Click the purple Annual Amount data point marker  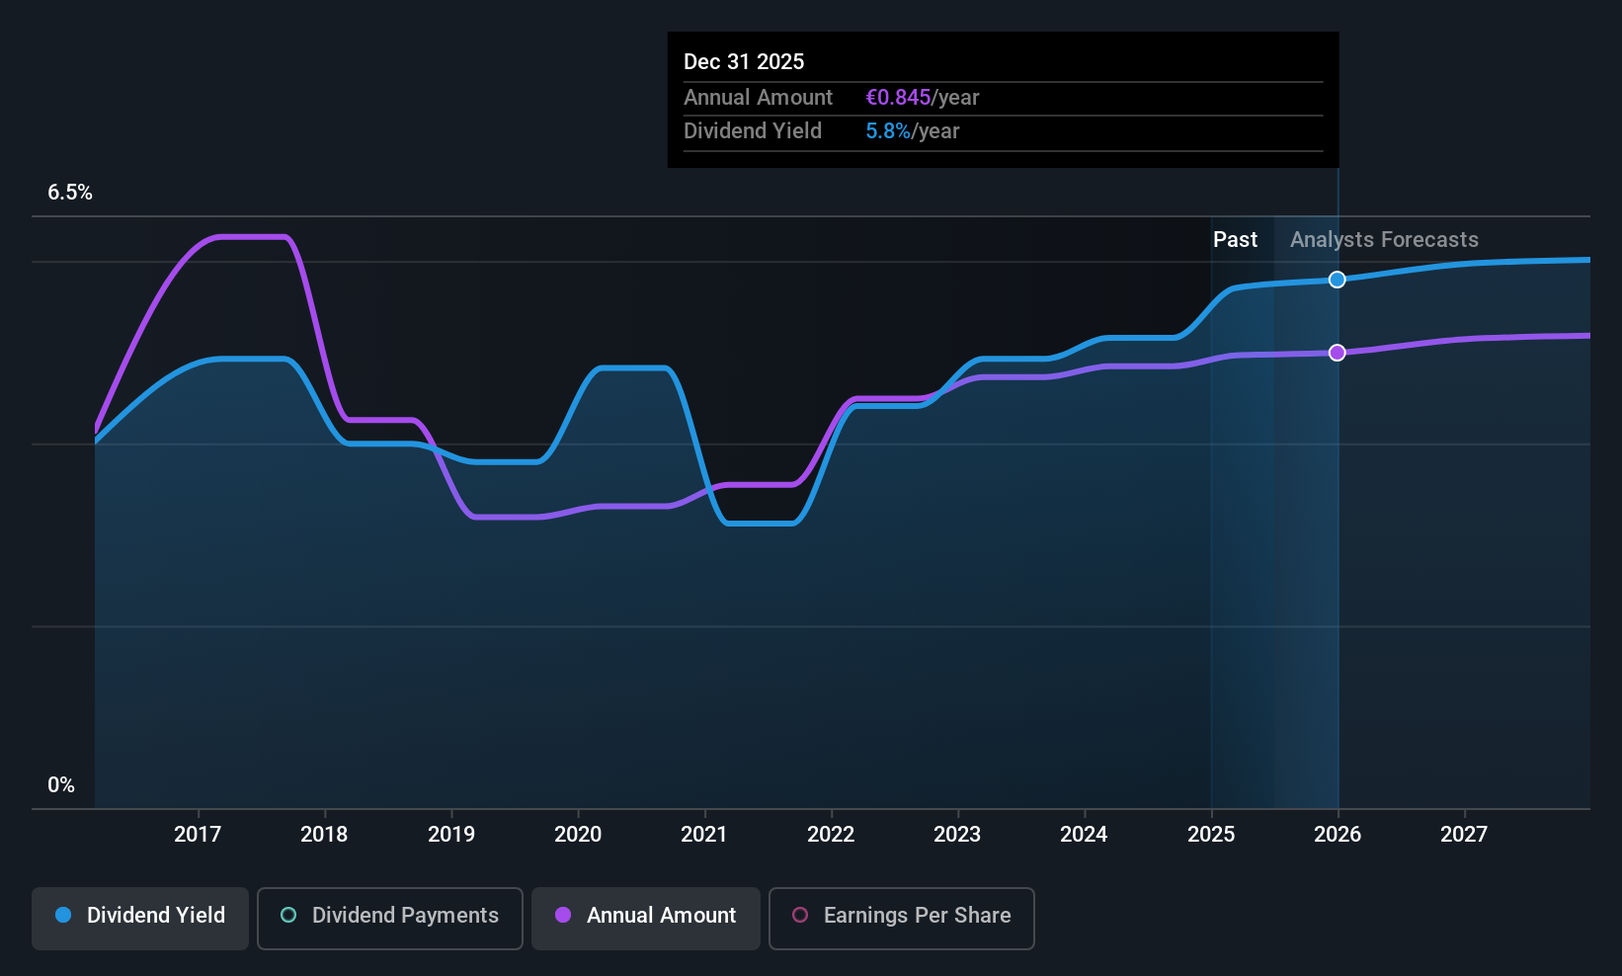[1337, 353]
